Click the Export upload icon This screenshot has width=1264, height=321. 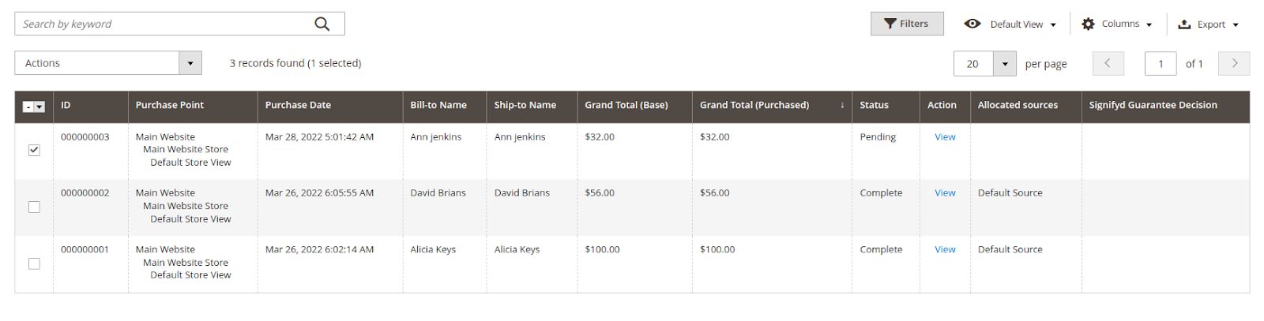tap(1184, 24)
